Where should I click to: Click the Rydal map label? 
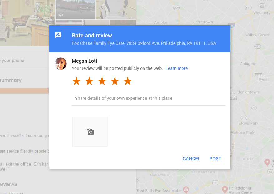(x=263, y=80)
